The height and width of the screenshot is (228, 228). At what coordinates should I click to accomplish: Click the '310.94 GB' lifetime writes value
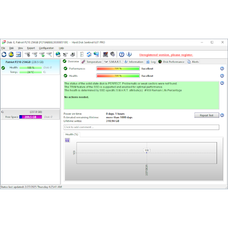[112, 121]
